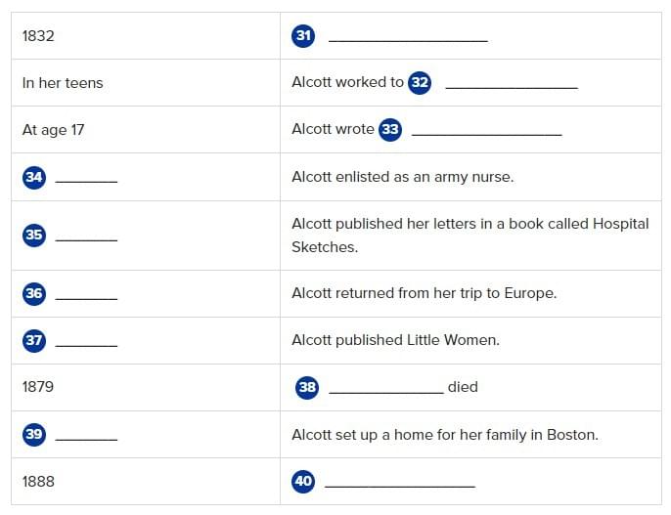This screenshot has width=671, height=515.
Task: Click the date blank for Little Women row
Action: (x=86, y=342)
